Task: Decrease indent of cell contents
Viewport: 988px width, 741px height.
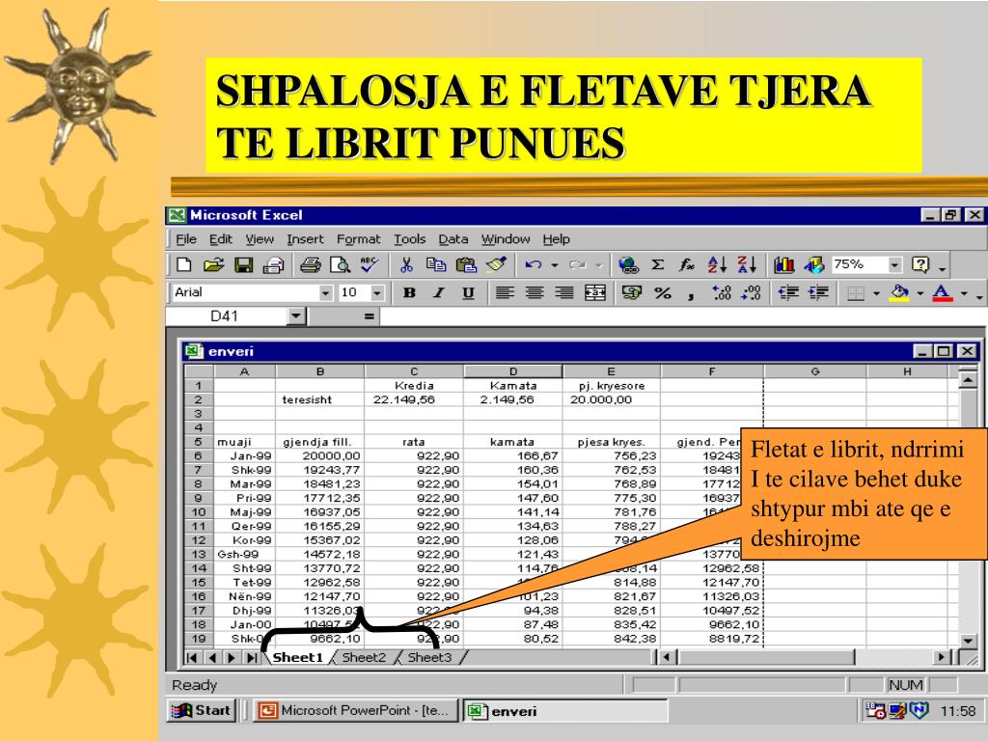Action: click(x=787, y=292)
